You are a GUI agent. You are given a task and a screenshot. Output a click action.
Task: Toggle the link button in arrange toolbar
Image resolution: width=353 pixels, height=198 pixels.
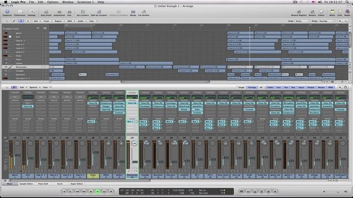14,21
